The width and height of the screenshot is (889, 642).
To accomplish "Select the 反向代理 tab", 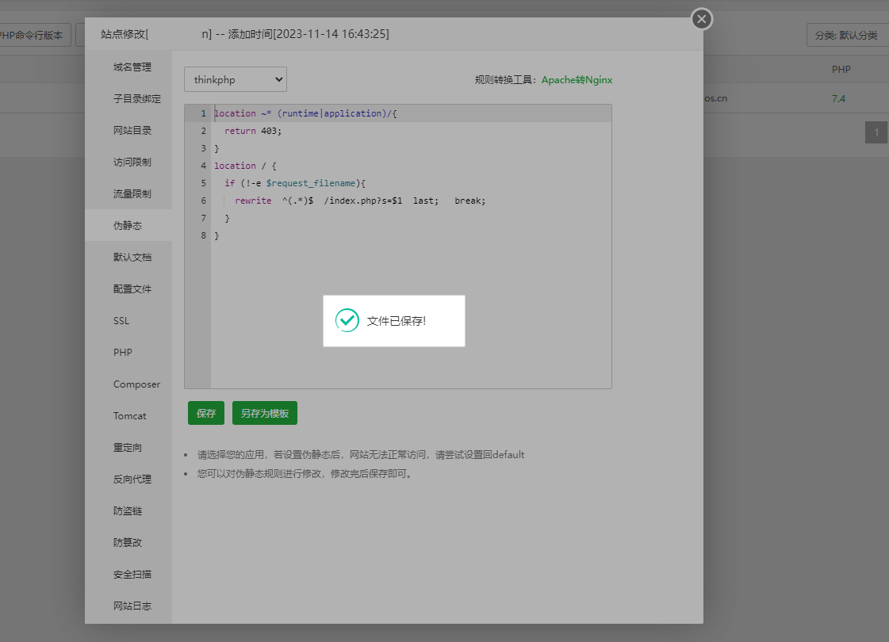I will [132, 480].
